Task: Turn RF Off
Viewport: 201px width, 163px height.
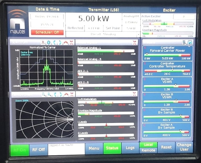Action: [39, 150]
